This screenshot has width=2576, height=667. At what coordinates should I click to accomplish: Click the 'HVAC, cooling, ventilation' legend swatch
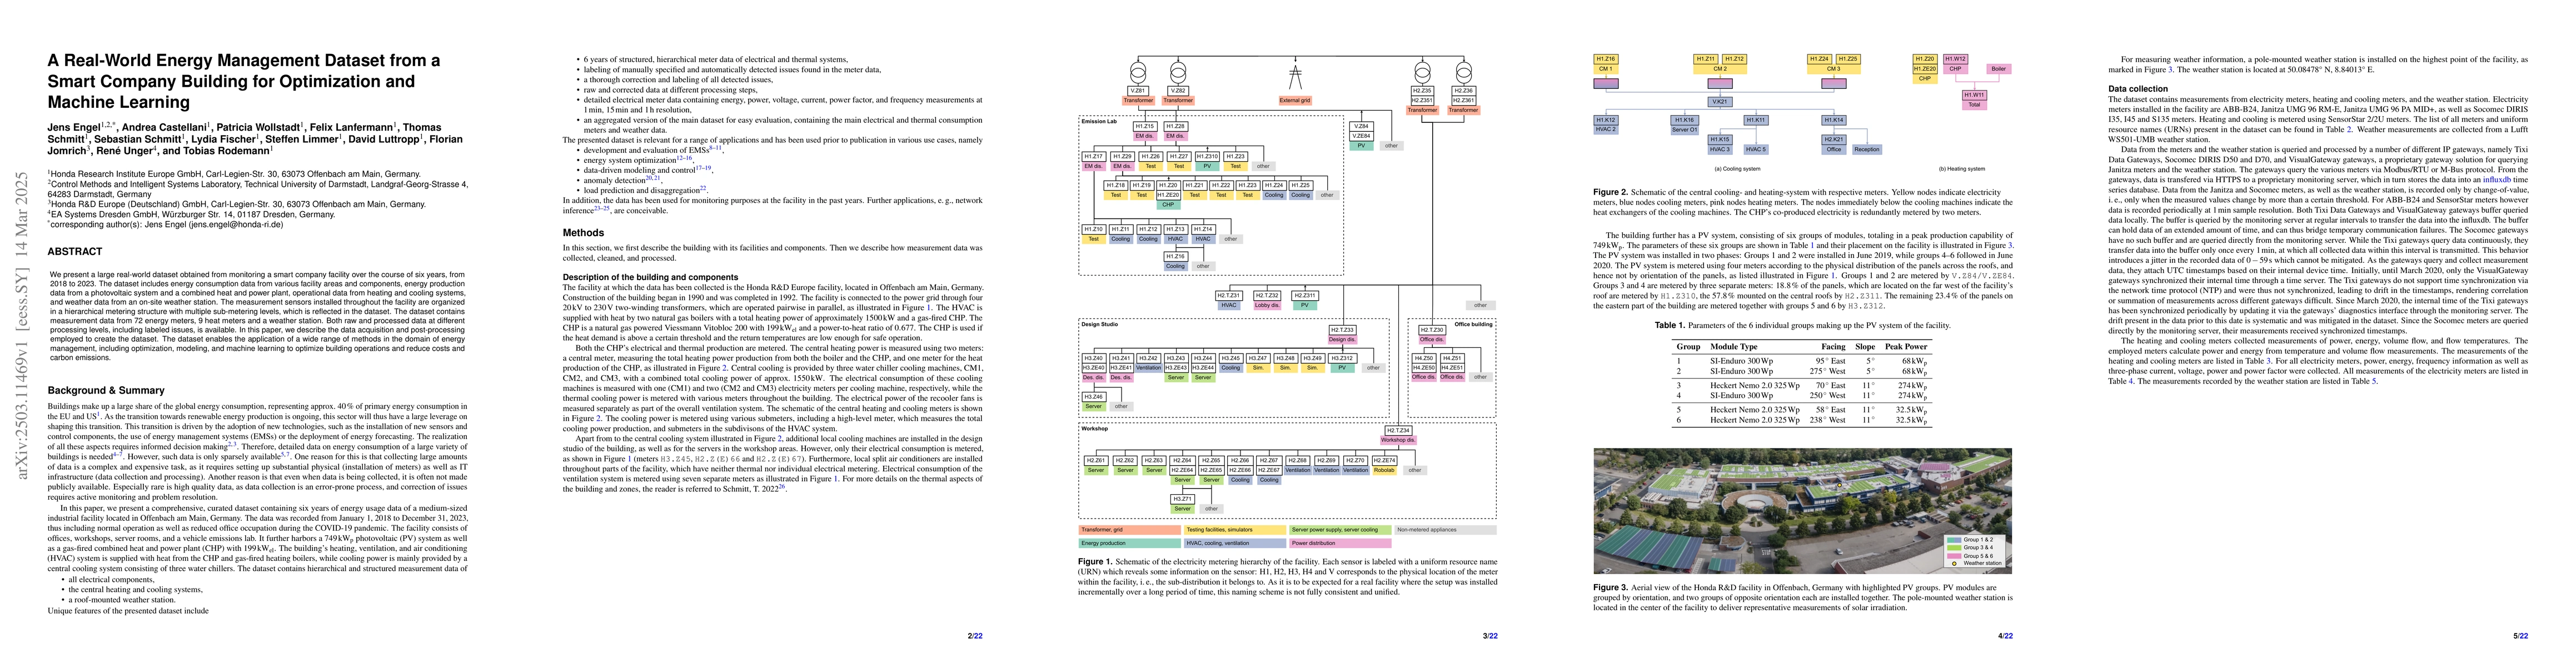(x=1235, y=543)
